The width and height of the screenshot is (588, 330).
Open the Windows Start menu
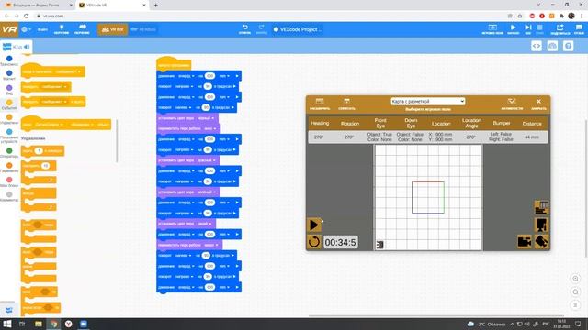[7, 324]
